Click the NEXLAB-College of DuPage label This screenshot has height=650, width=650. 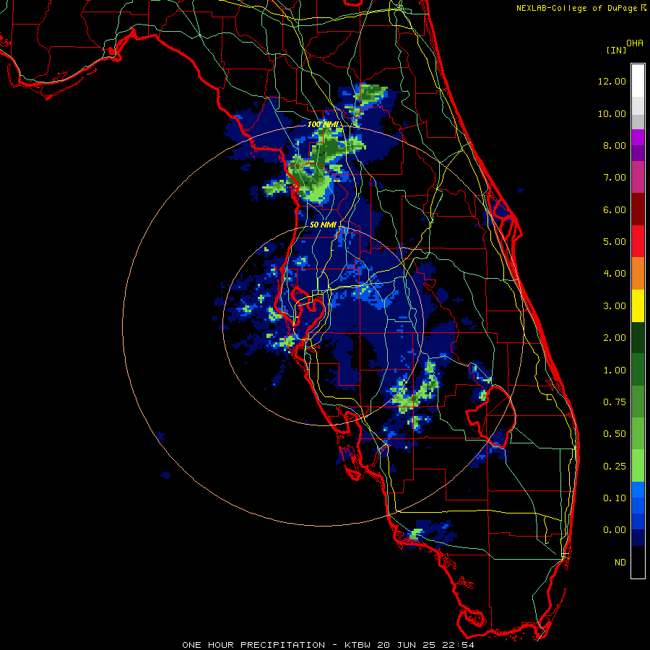[576, 8]
